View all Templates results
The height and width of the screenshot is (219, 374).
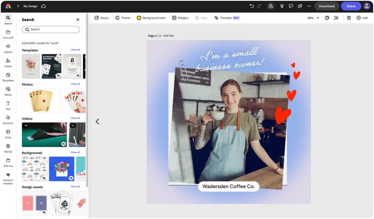pyautogui.click(x=75, y=50)
